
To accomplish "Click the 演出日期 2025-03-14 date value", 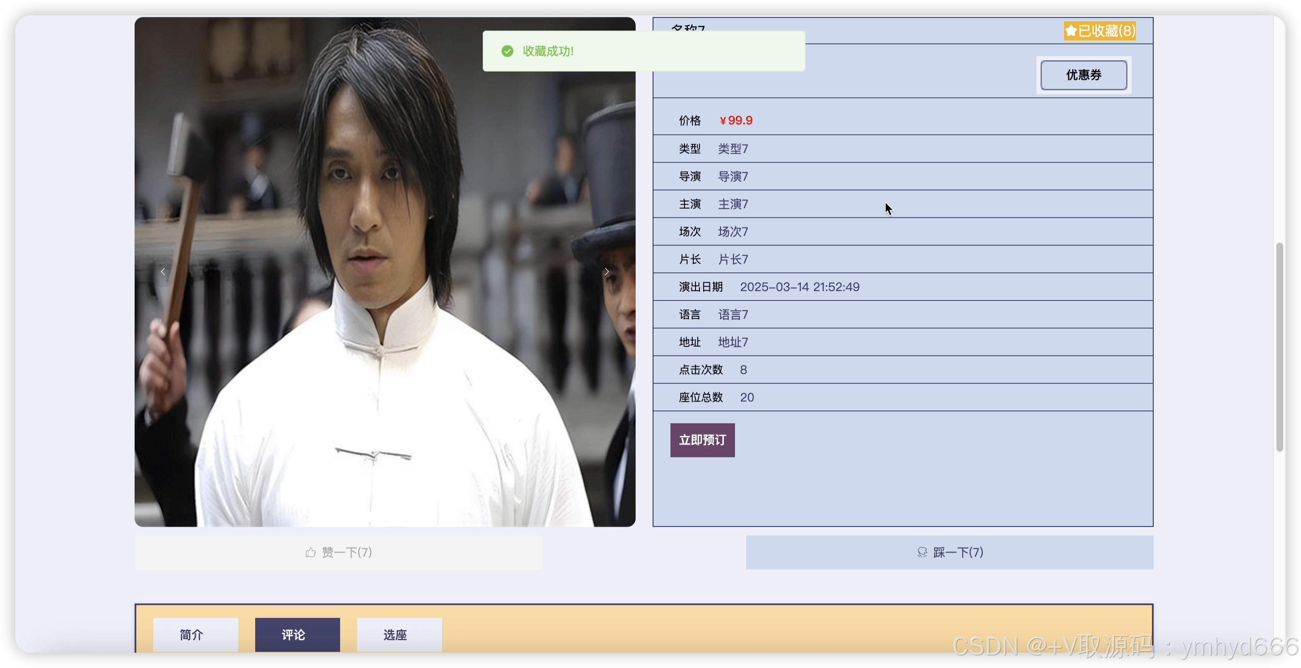I will point(799,287).
